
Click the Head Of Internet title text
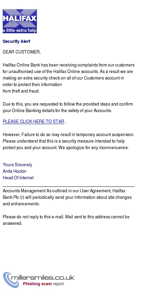point(18,178)
